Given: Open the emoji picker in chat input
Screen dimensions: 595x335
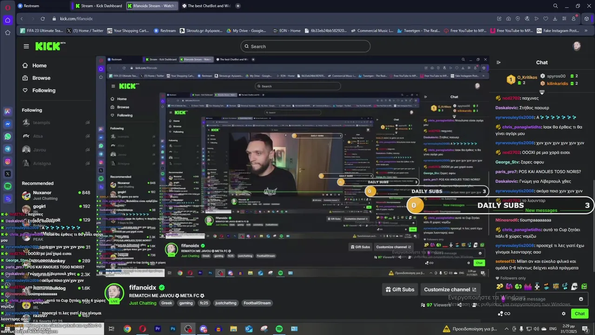Looking at the screenshot, I should [581, 299].
